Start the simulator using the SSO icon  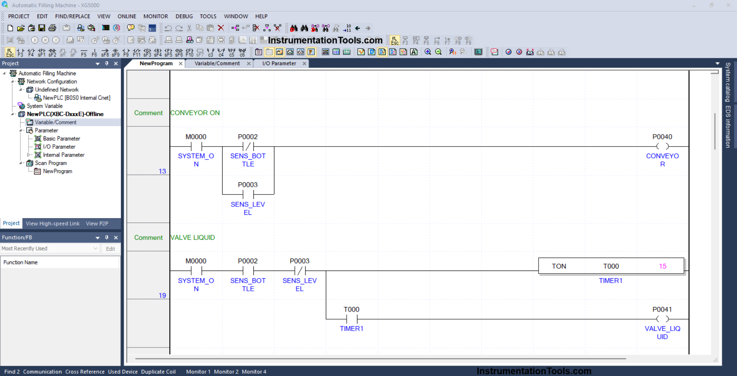(152, 28)
